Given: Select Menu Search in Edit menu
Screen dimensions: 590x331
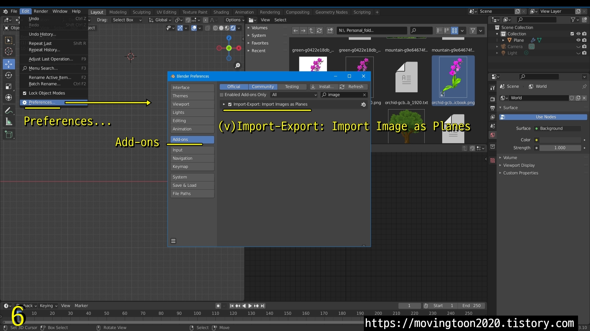Looking at the screenshot, I should pos(43,68).
